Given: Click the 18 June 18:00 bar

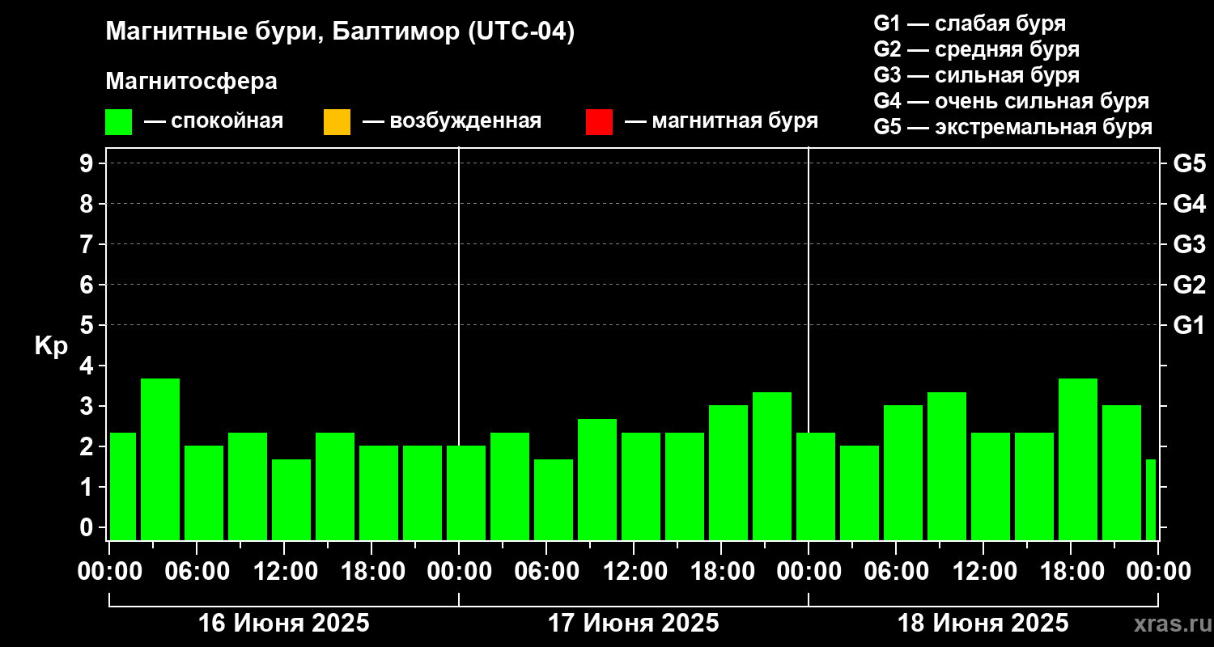Looking at the screenshot, I should coord(1078,459).
